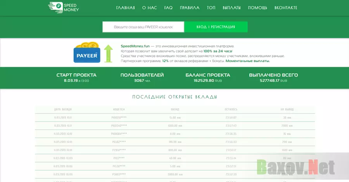Click the НА ВЫВОД column header
Screen dimensions: 349x182
[287, 109]
